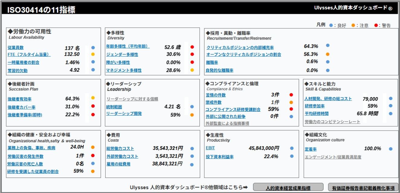Click the orange status dot beside オープンなクリティカルポジションの割合
This screenshot has height=193, width=400.
(327, 55)
